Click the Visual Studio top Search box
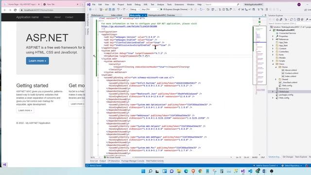The image size is (311, 175). tap(222, 4)
